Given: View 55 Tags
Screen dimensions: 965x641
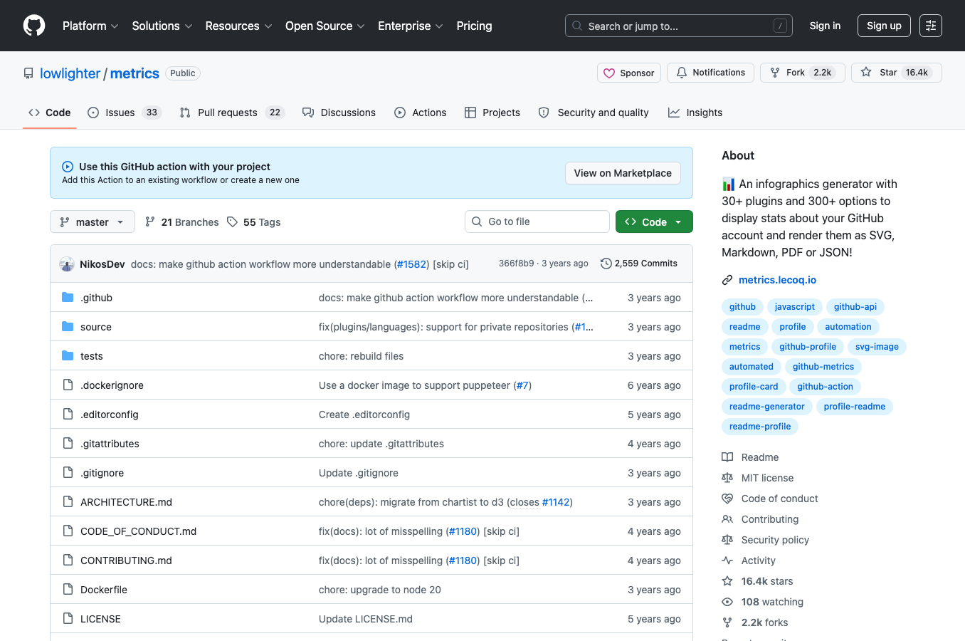Looking at the screenshot, I should [x=253, y=222].
